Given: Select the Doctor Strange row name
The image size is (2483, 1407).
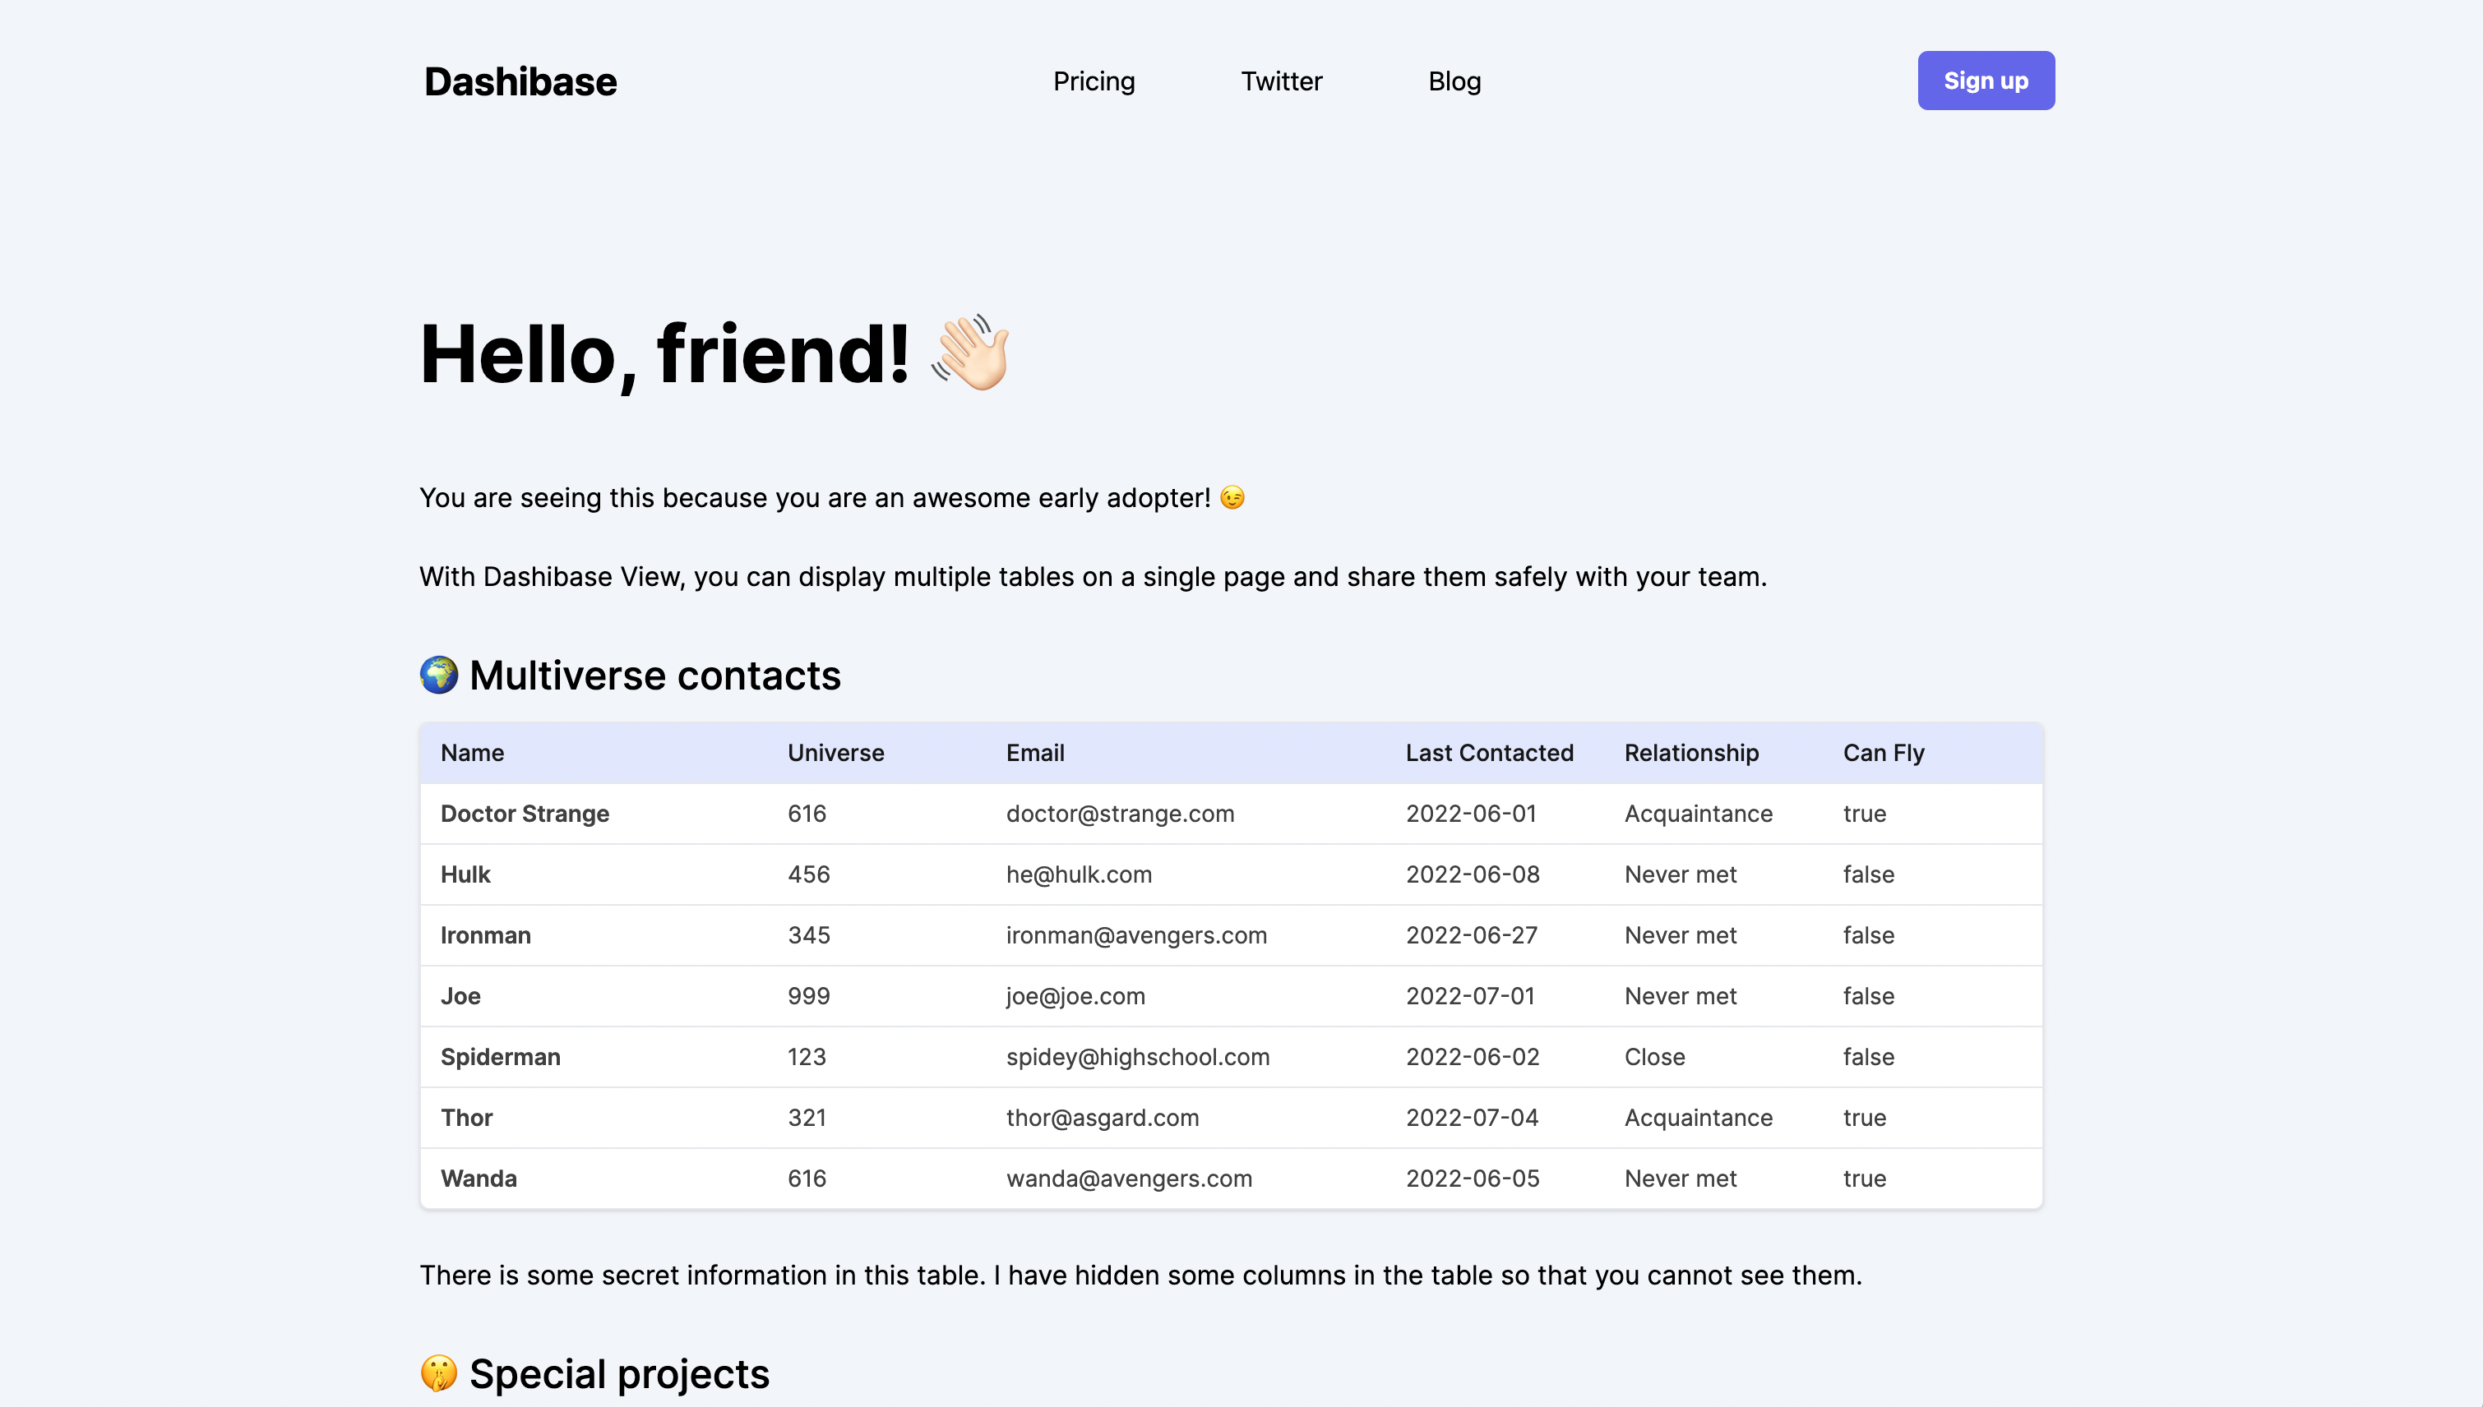Looking at the screenshot, I should pyautogui.click(x=525, y=814).
